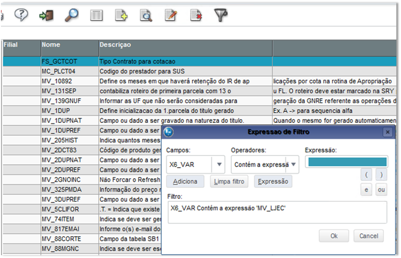This screenshot has width=401, height=258.
Task: Click into the Expressão input field
Action: pos(348,162)
